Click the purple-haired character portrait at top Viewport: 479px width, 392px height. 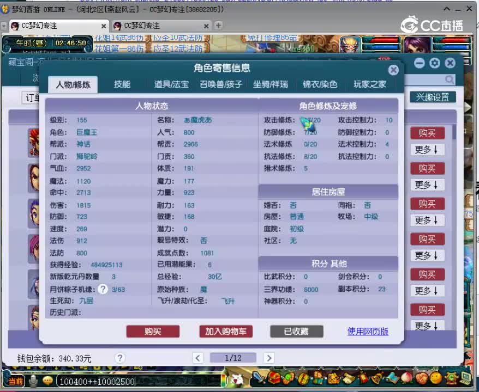417,45
